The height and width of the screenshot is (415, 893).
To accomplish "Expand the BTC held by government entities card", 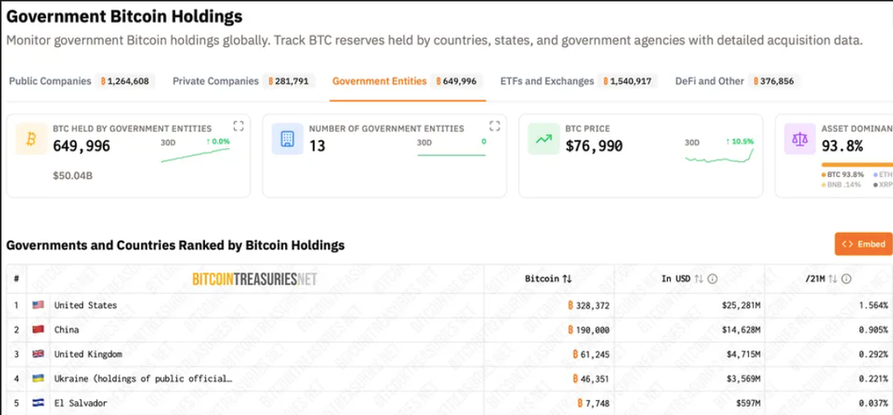I will pyautogui.click(x=238, y=126).
